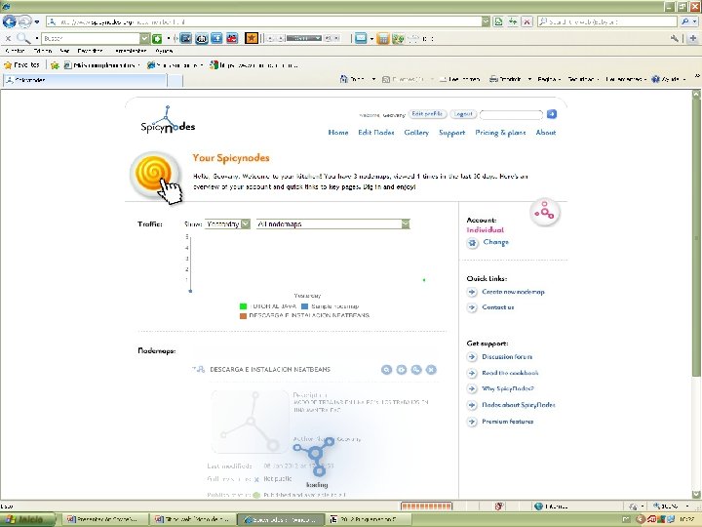Open the Premium features link
The image size is (702, 527).
507,422
